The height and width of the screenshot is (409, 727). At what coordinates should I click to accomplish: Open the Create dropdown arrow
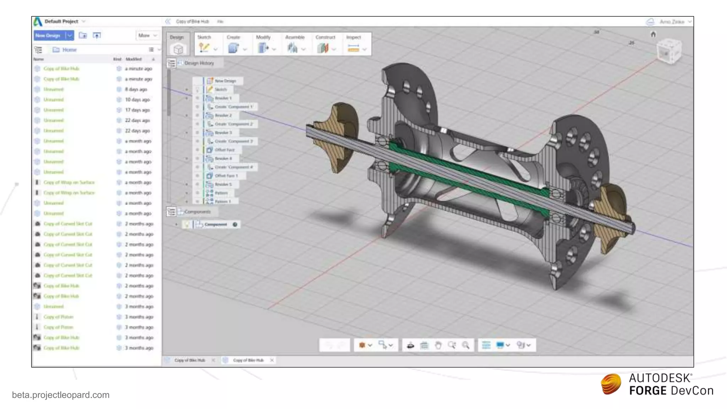coord(245,49)
